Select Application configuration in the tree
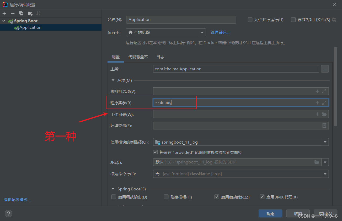This screenshot has height=221, width=342. click(51, 27)
